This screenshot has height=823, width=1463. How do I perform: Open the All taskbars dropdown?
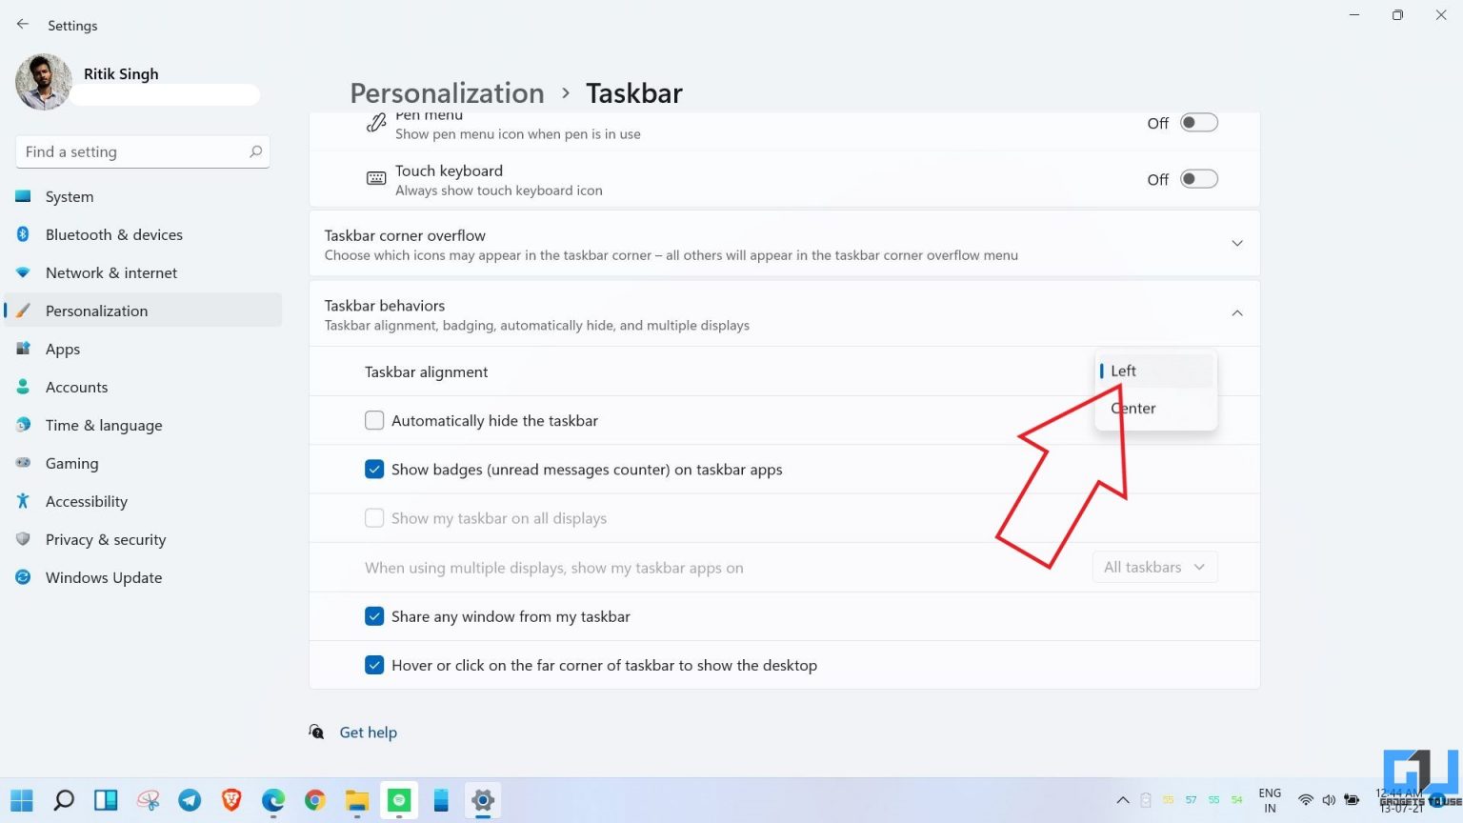click(1154, 567)
